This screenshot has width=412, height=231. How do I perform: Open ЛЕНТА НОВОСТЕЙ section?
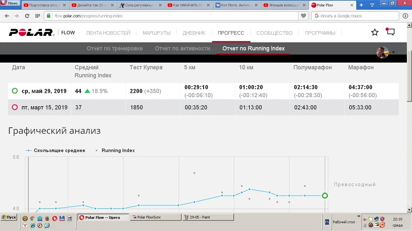click(x=108, y=33)
